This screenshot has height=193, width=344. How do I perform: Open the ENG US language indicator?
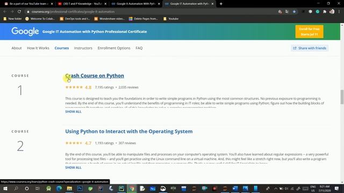point(313,189)
